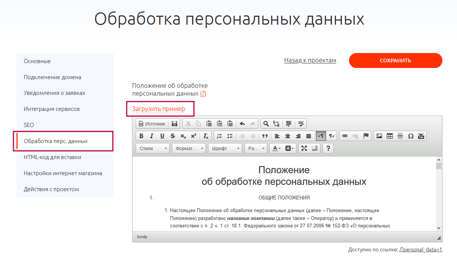Click the copy icon in editor toolbar

[x=198, y=124]
